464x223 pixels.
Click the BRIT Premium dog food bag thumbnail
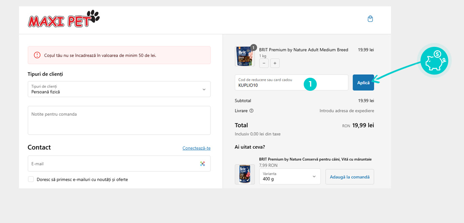[245, 57]
